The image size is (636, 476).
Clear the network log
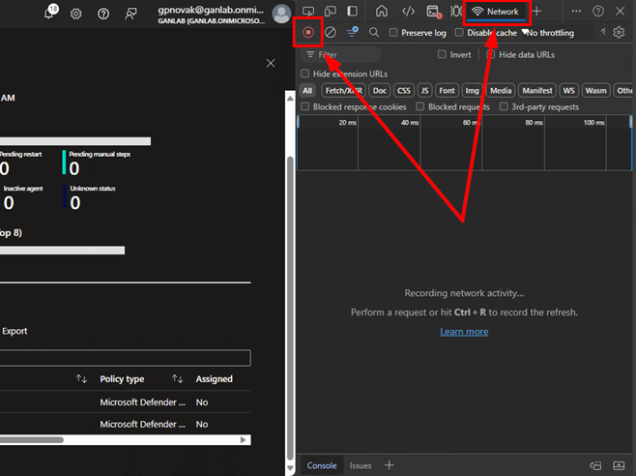point(331,33)
